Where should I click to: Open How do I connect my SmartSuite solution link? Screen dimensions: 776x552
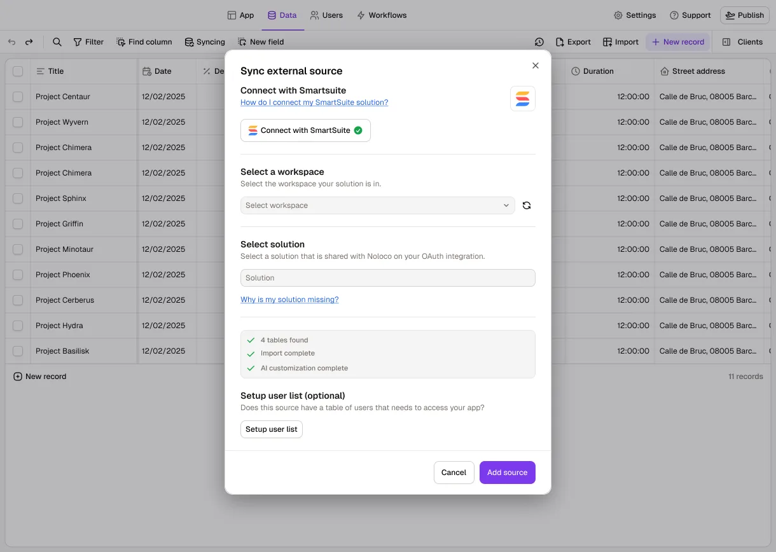point(314,102)
